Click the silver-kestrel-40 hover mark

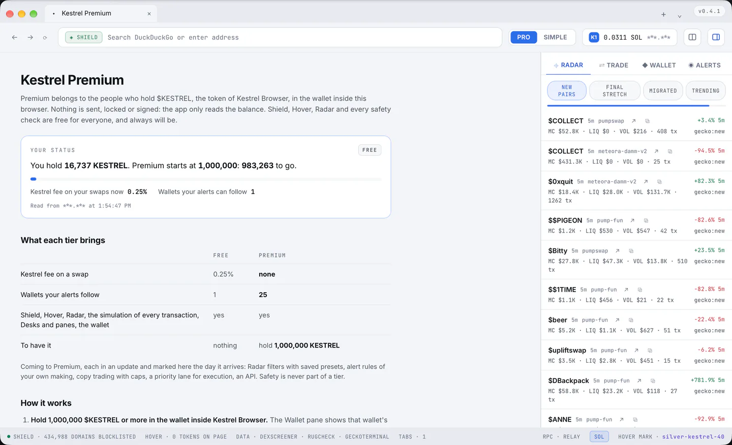(693, 437)
